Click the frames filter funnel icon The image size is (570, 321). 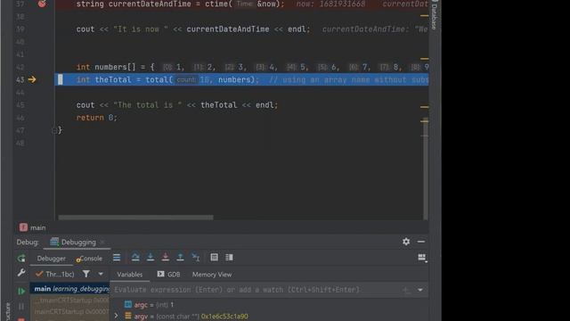pyautogui.click(x=85, y=274)
